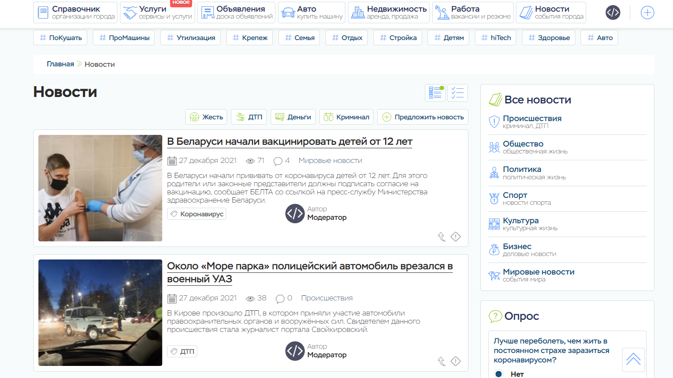Click the code-bracket profile icon in header

click(613, 12)
